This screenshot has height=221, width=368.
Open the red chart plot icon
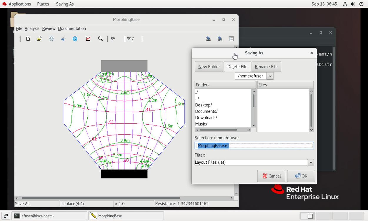[88, 39]
